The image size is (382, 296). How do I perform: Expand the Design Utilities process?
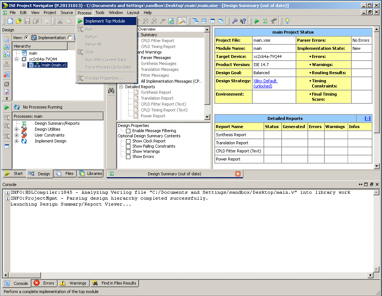click(17, 129)
